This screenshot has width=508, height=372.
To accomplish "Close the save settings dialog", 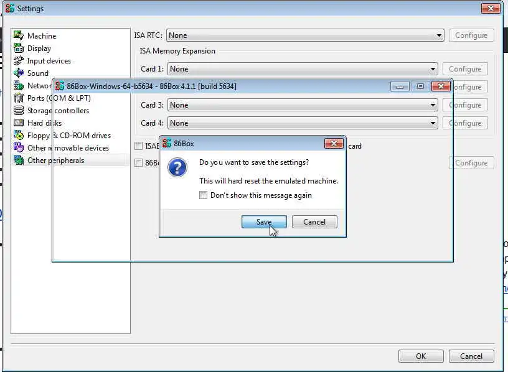I will click(334, 144).
